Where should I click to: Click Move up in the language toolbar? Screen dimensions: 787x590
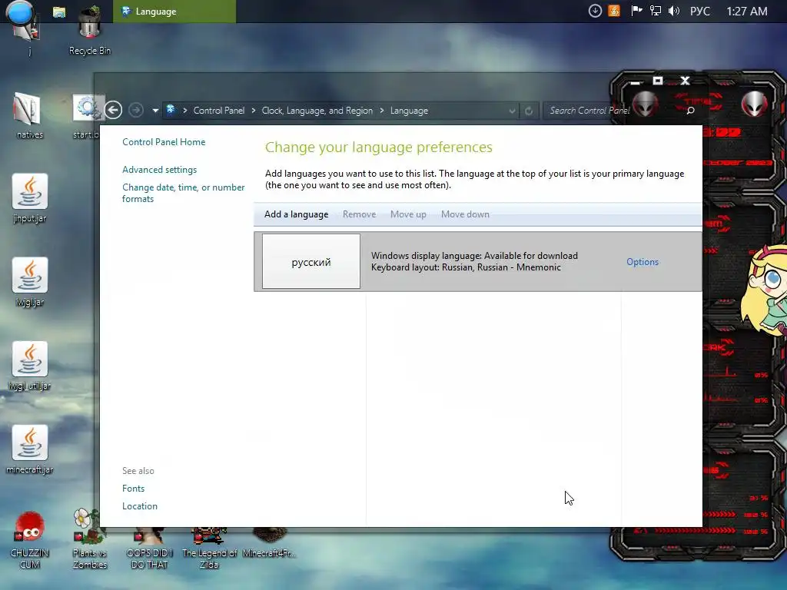tap(408, 214)
